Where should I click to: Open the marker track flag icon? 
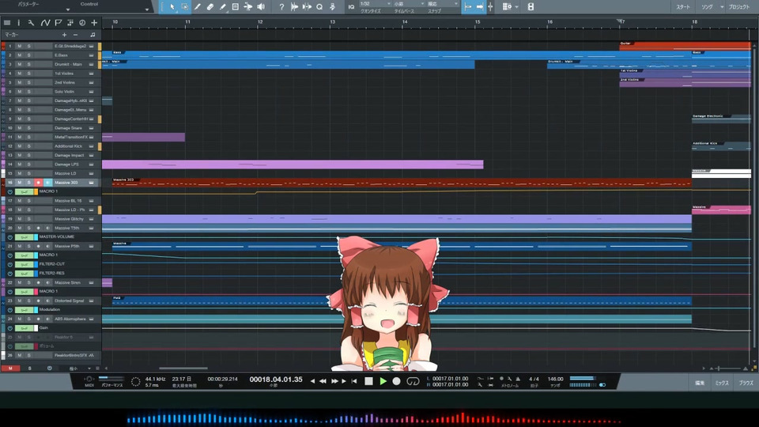pyautogui.click(x=58, y=23)
